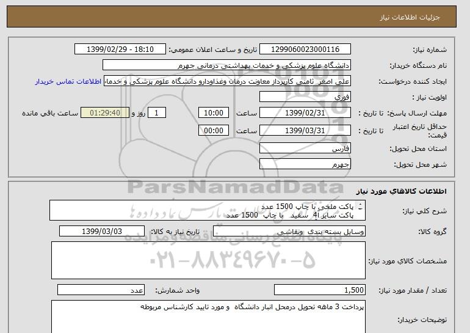Click the general description text area پاکت ملخی

(x=208, y=211)
